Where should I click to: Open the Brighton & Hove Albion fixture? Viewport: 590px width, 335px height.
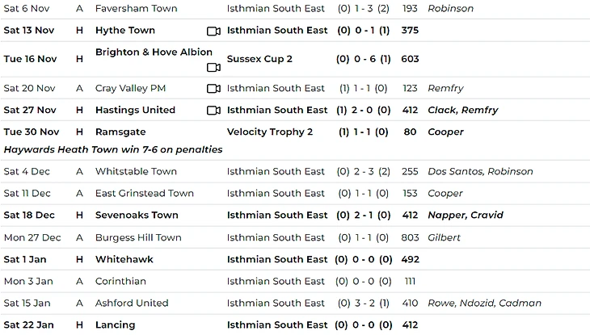[154, 52]
